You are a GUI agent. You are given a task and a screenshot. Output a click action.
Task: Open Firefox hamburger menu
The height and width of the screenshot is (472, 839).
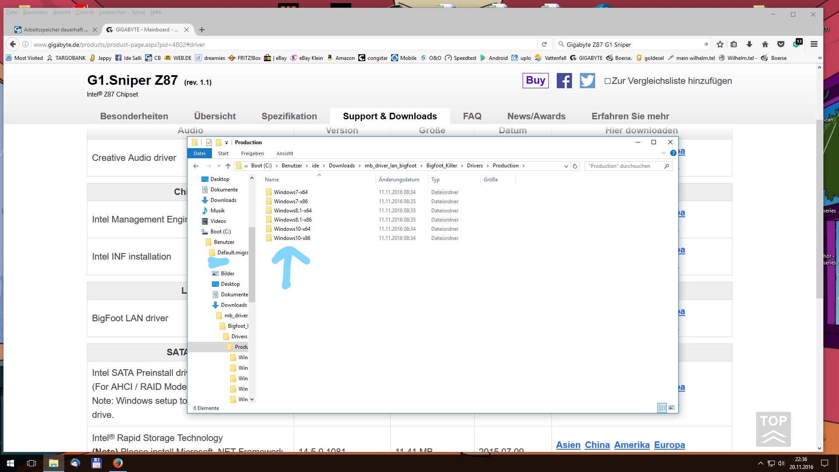coord(814,45)
